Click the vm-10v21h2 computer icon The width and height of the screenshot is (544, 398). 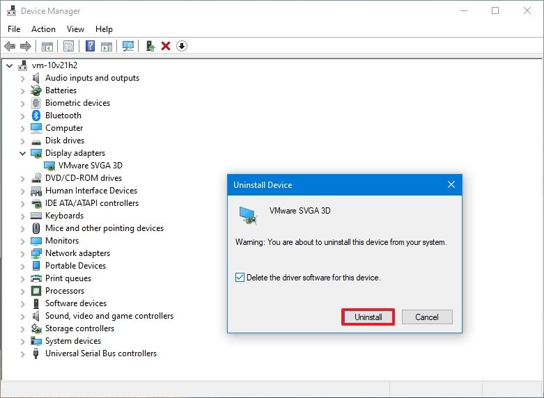pos(23,65)
